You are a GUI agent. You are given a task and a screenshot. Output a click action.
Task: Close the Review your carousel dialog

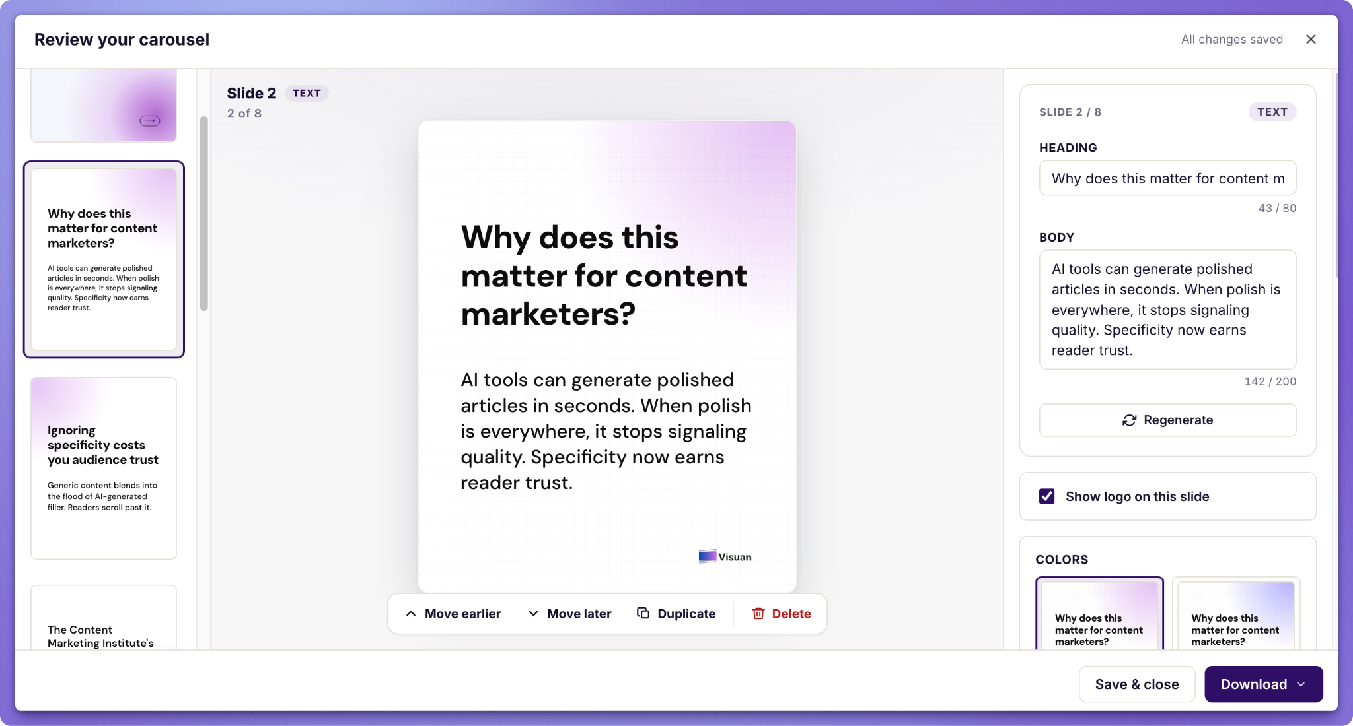(1311, 40)
